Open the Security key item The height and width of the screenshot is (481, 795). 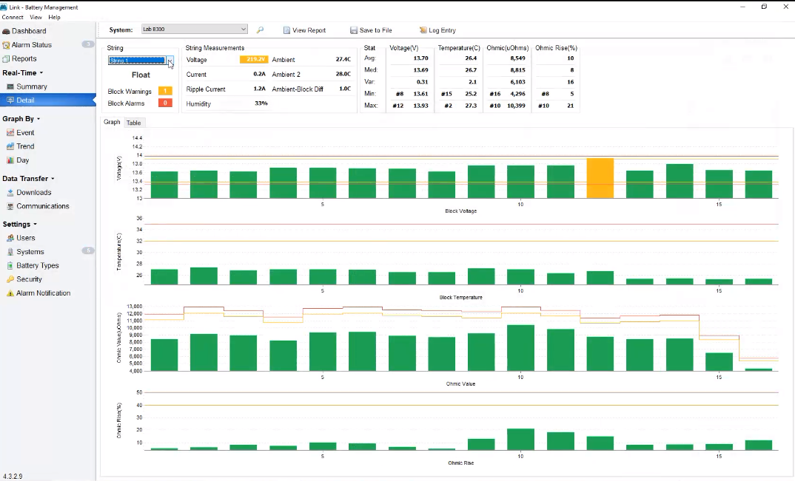[29, 279]
